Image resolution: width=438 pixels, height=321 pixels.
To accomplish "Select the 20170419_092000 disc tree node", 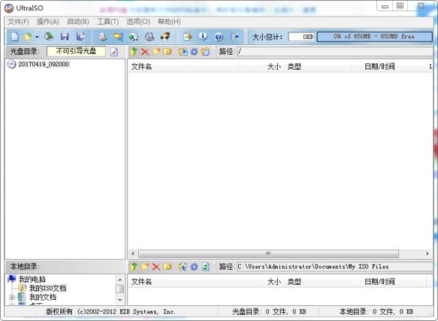I will coord(44,64).
